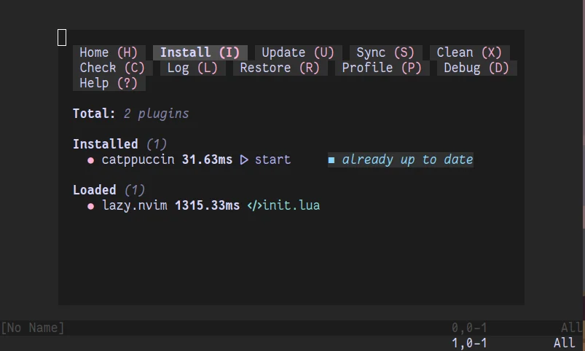The image size is (585, 351).
Task: Click the block cursor in the Lazy window corner
Action: pyautogui.click(x=62, y=38)
